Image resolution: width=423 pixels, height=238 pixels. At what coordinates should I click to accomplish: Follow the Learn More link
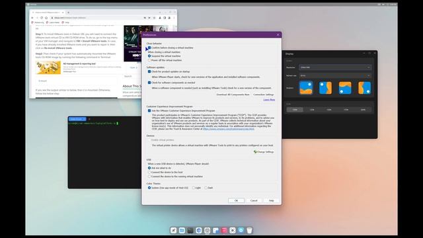click(x=269, y=100)
